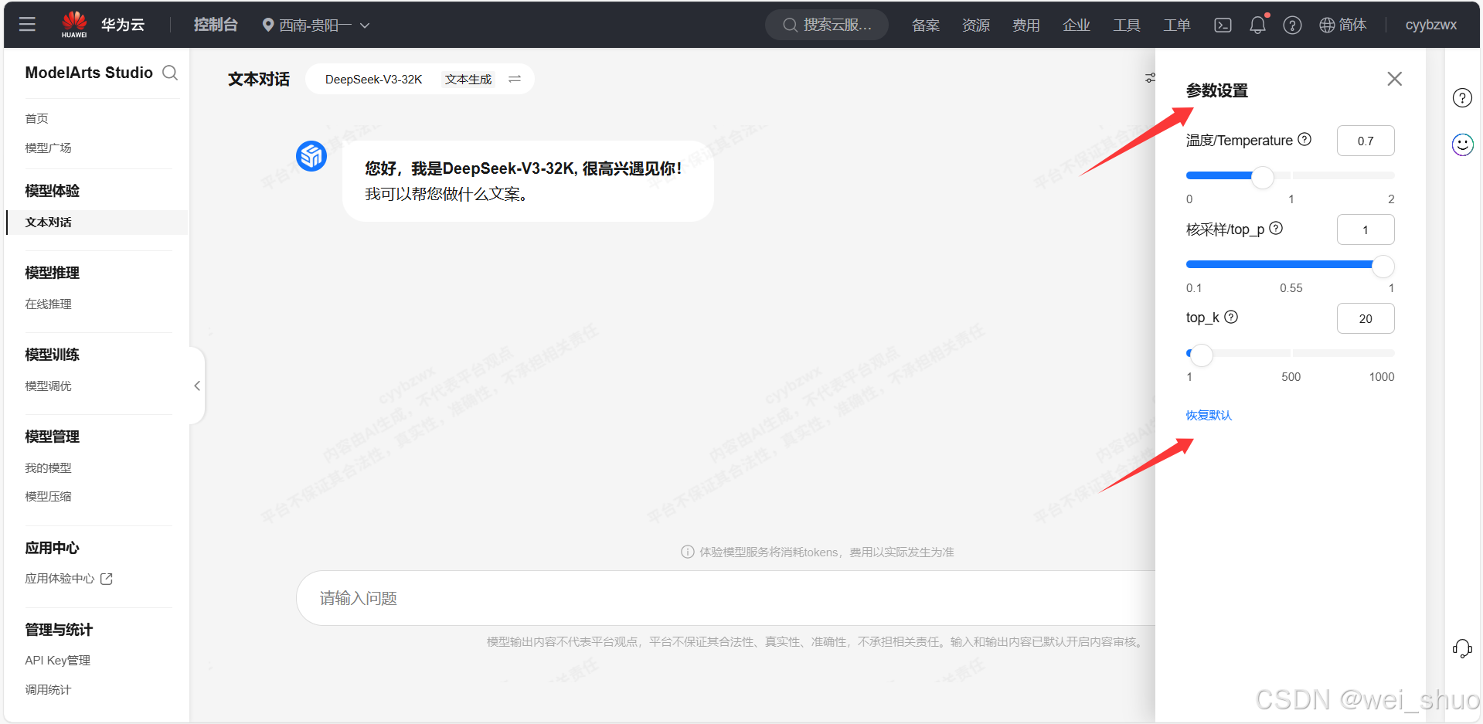Click the parameter settings sliders icon
1483x724 pixels.
coord(1150,78)
